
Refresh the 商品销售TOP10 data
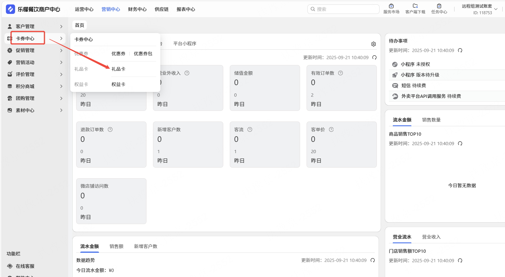coord(460,144)
